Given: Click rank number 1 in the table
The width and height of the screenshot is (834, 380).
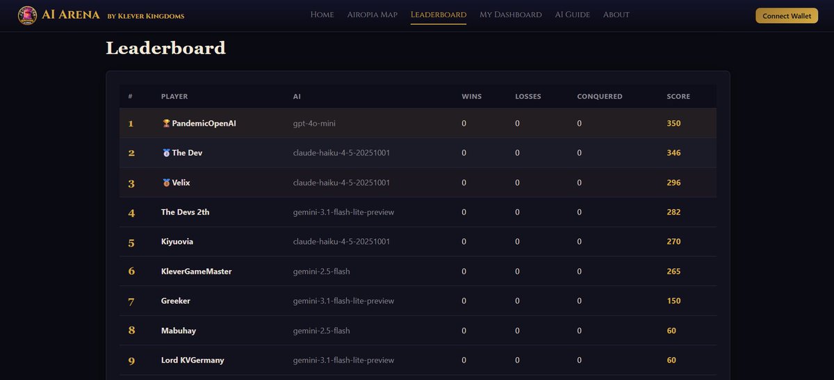Looking at the screenshot, I should coord(131,124).
